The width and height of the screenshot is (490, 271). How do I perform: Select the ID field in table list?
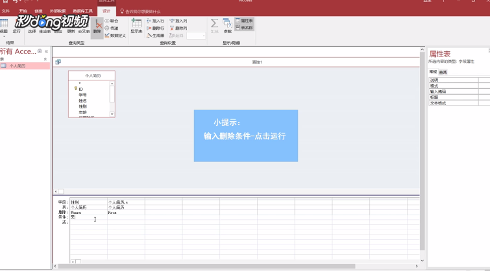(x=80, y=89)
